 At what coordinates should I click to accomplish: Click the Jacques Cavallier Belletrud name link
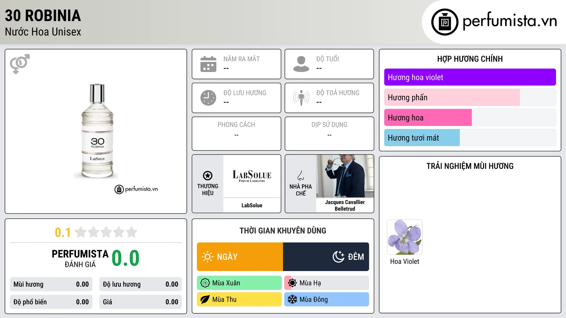coord(345,205)
